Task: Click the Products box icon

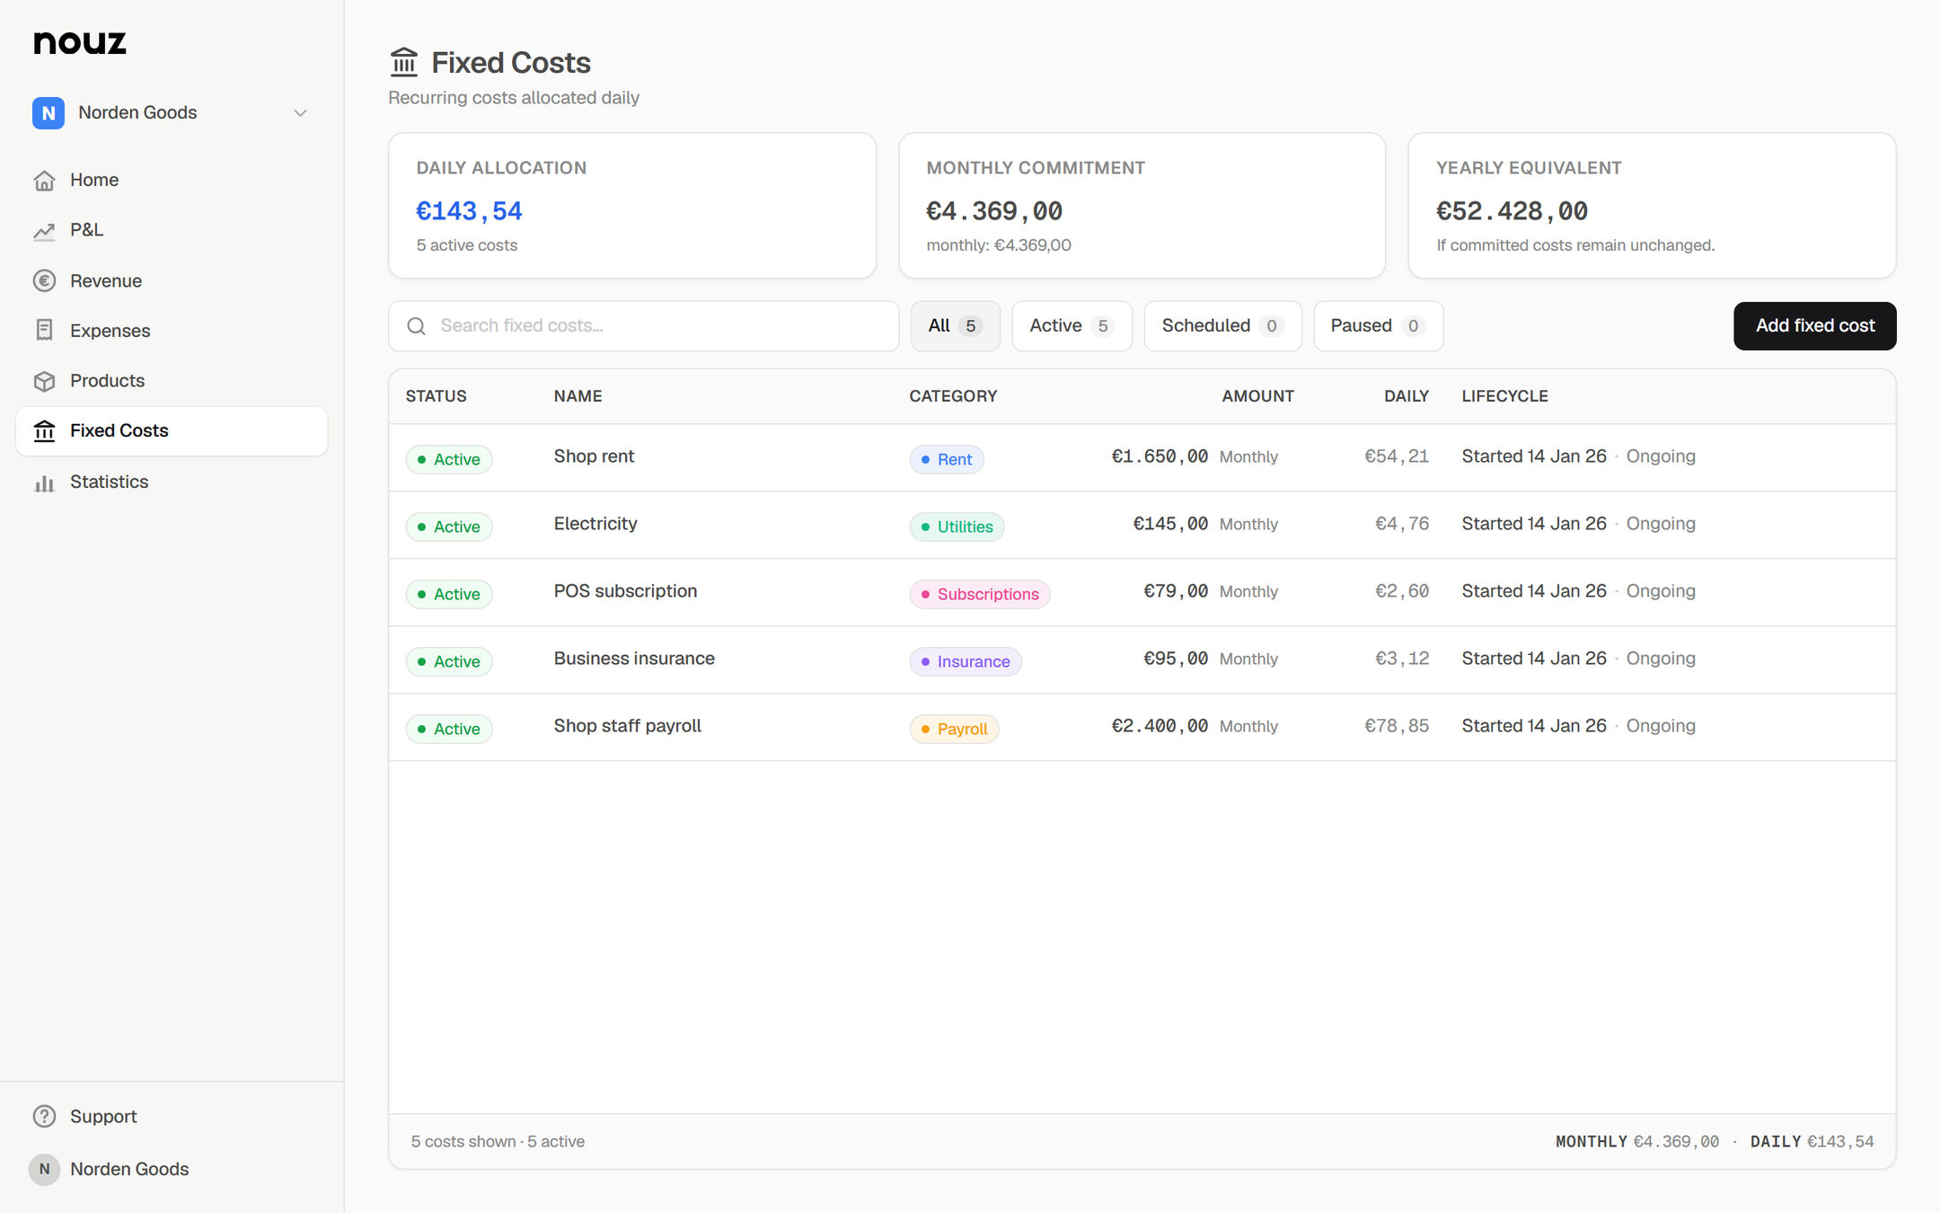Action: coord(44,381)
